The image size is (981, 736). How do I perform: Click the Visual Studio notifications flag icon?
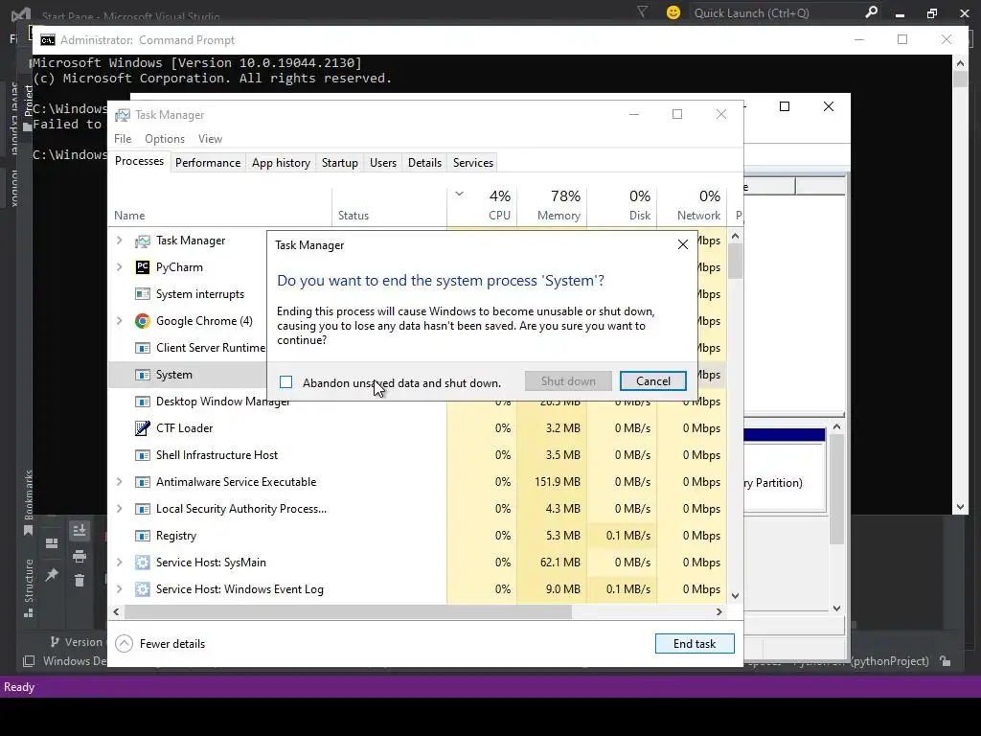coord(643,11)
